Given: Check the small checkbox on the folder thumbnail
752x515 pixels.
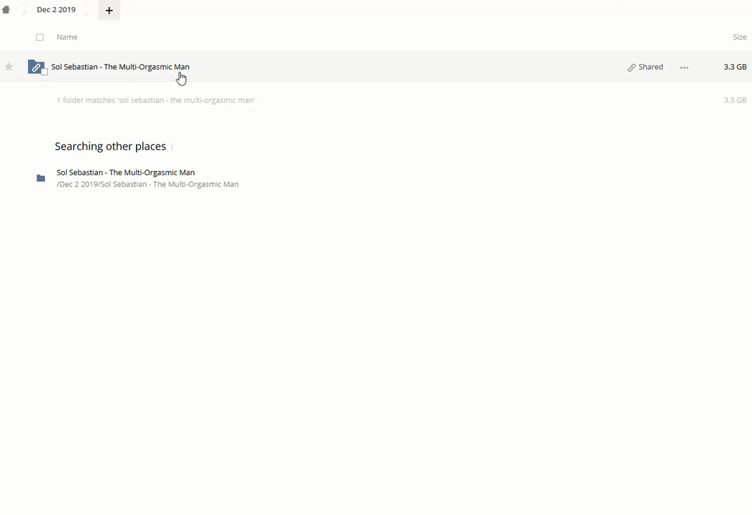Looking at the screenshot, I should point(44,72).
